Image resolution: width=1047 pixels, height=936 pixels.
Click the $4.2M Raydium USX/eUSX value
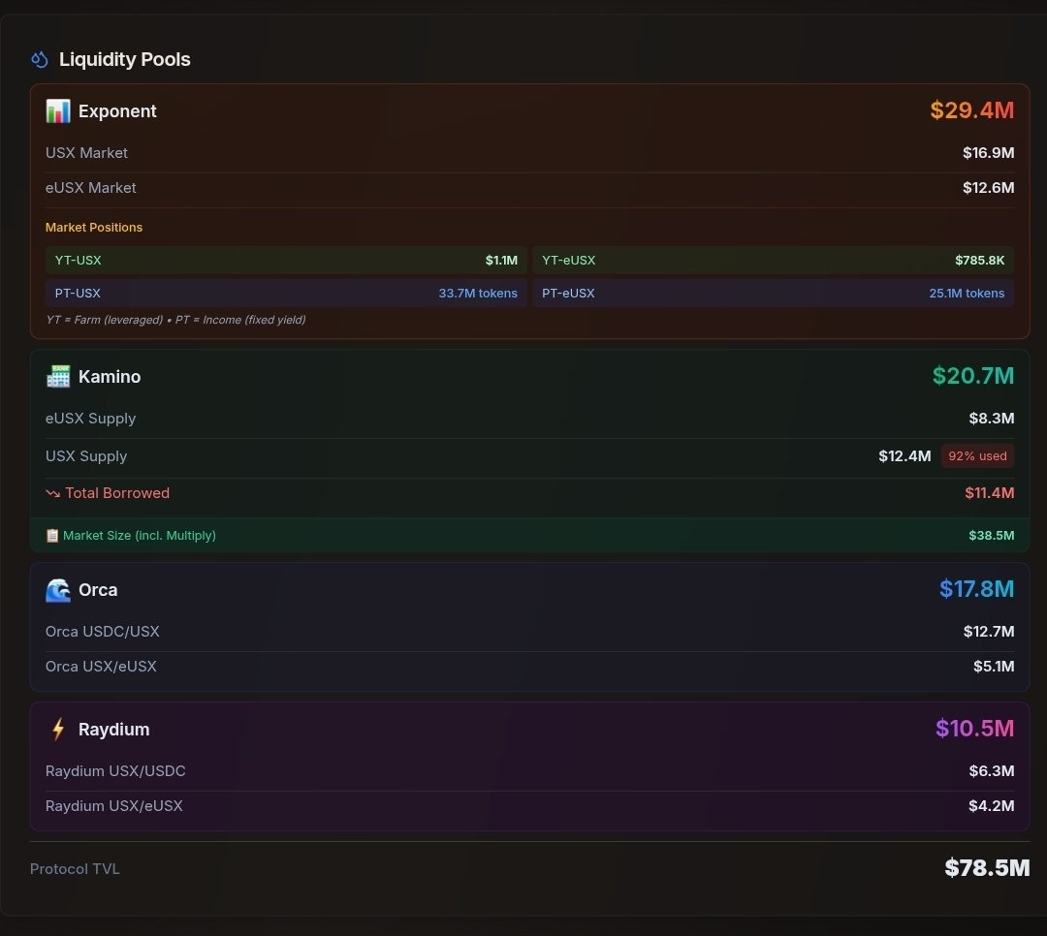click(x=992, y=806)
